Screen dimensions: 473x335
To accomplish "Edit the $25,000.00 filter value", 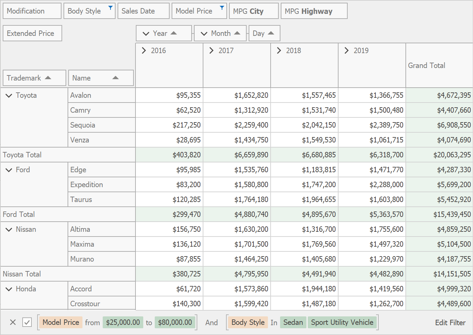I will coord(123,322).
